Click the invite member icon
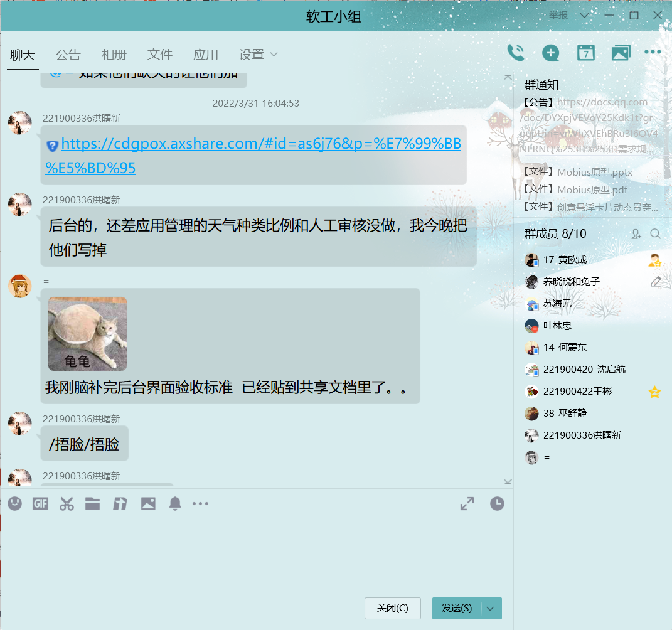 pos(636,234)
